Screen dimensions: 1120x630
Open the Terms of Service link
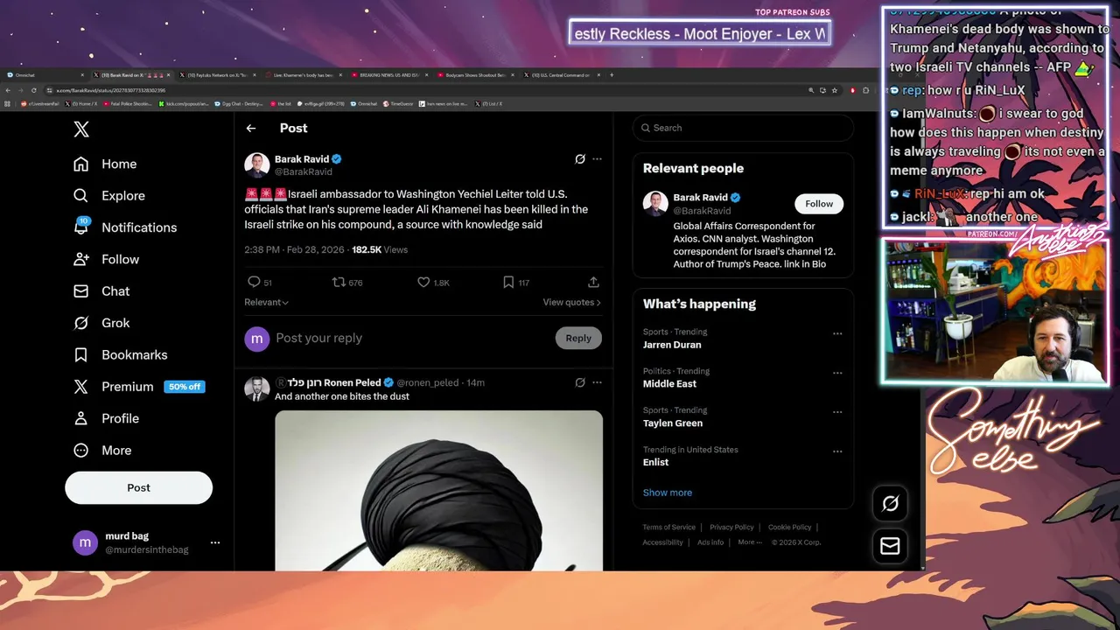click(669, 528)
